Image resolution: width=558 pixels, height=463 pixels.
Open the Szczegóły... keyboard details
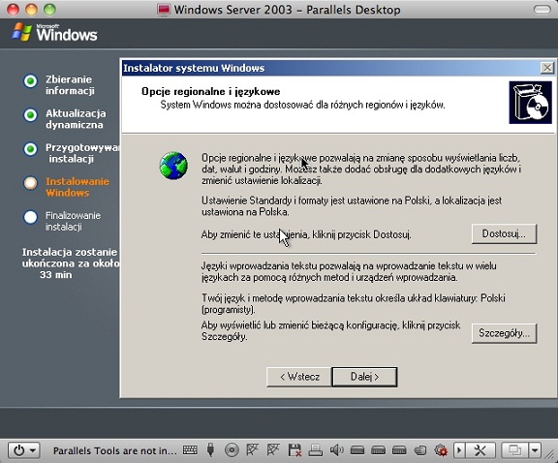[x=504, y=333]
